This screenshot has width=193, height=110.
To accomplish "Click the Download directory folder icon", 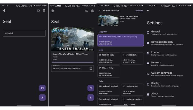I will [148, 43].
